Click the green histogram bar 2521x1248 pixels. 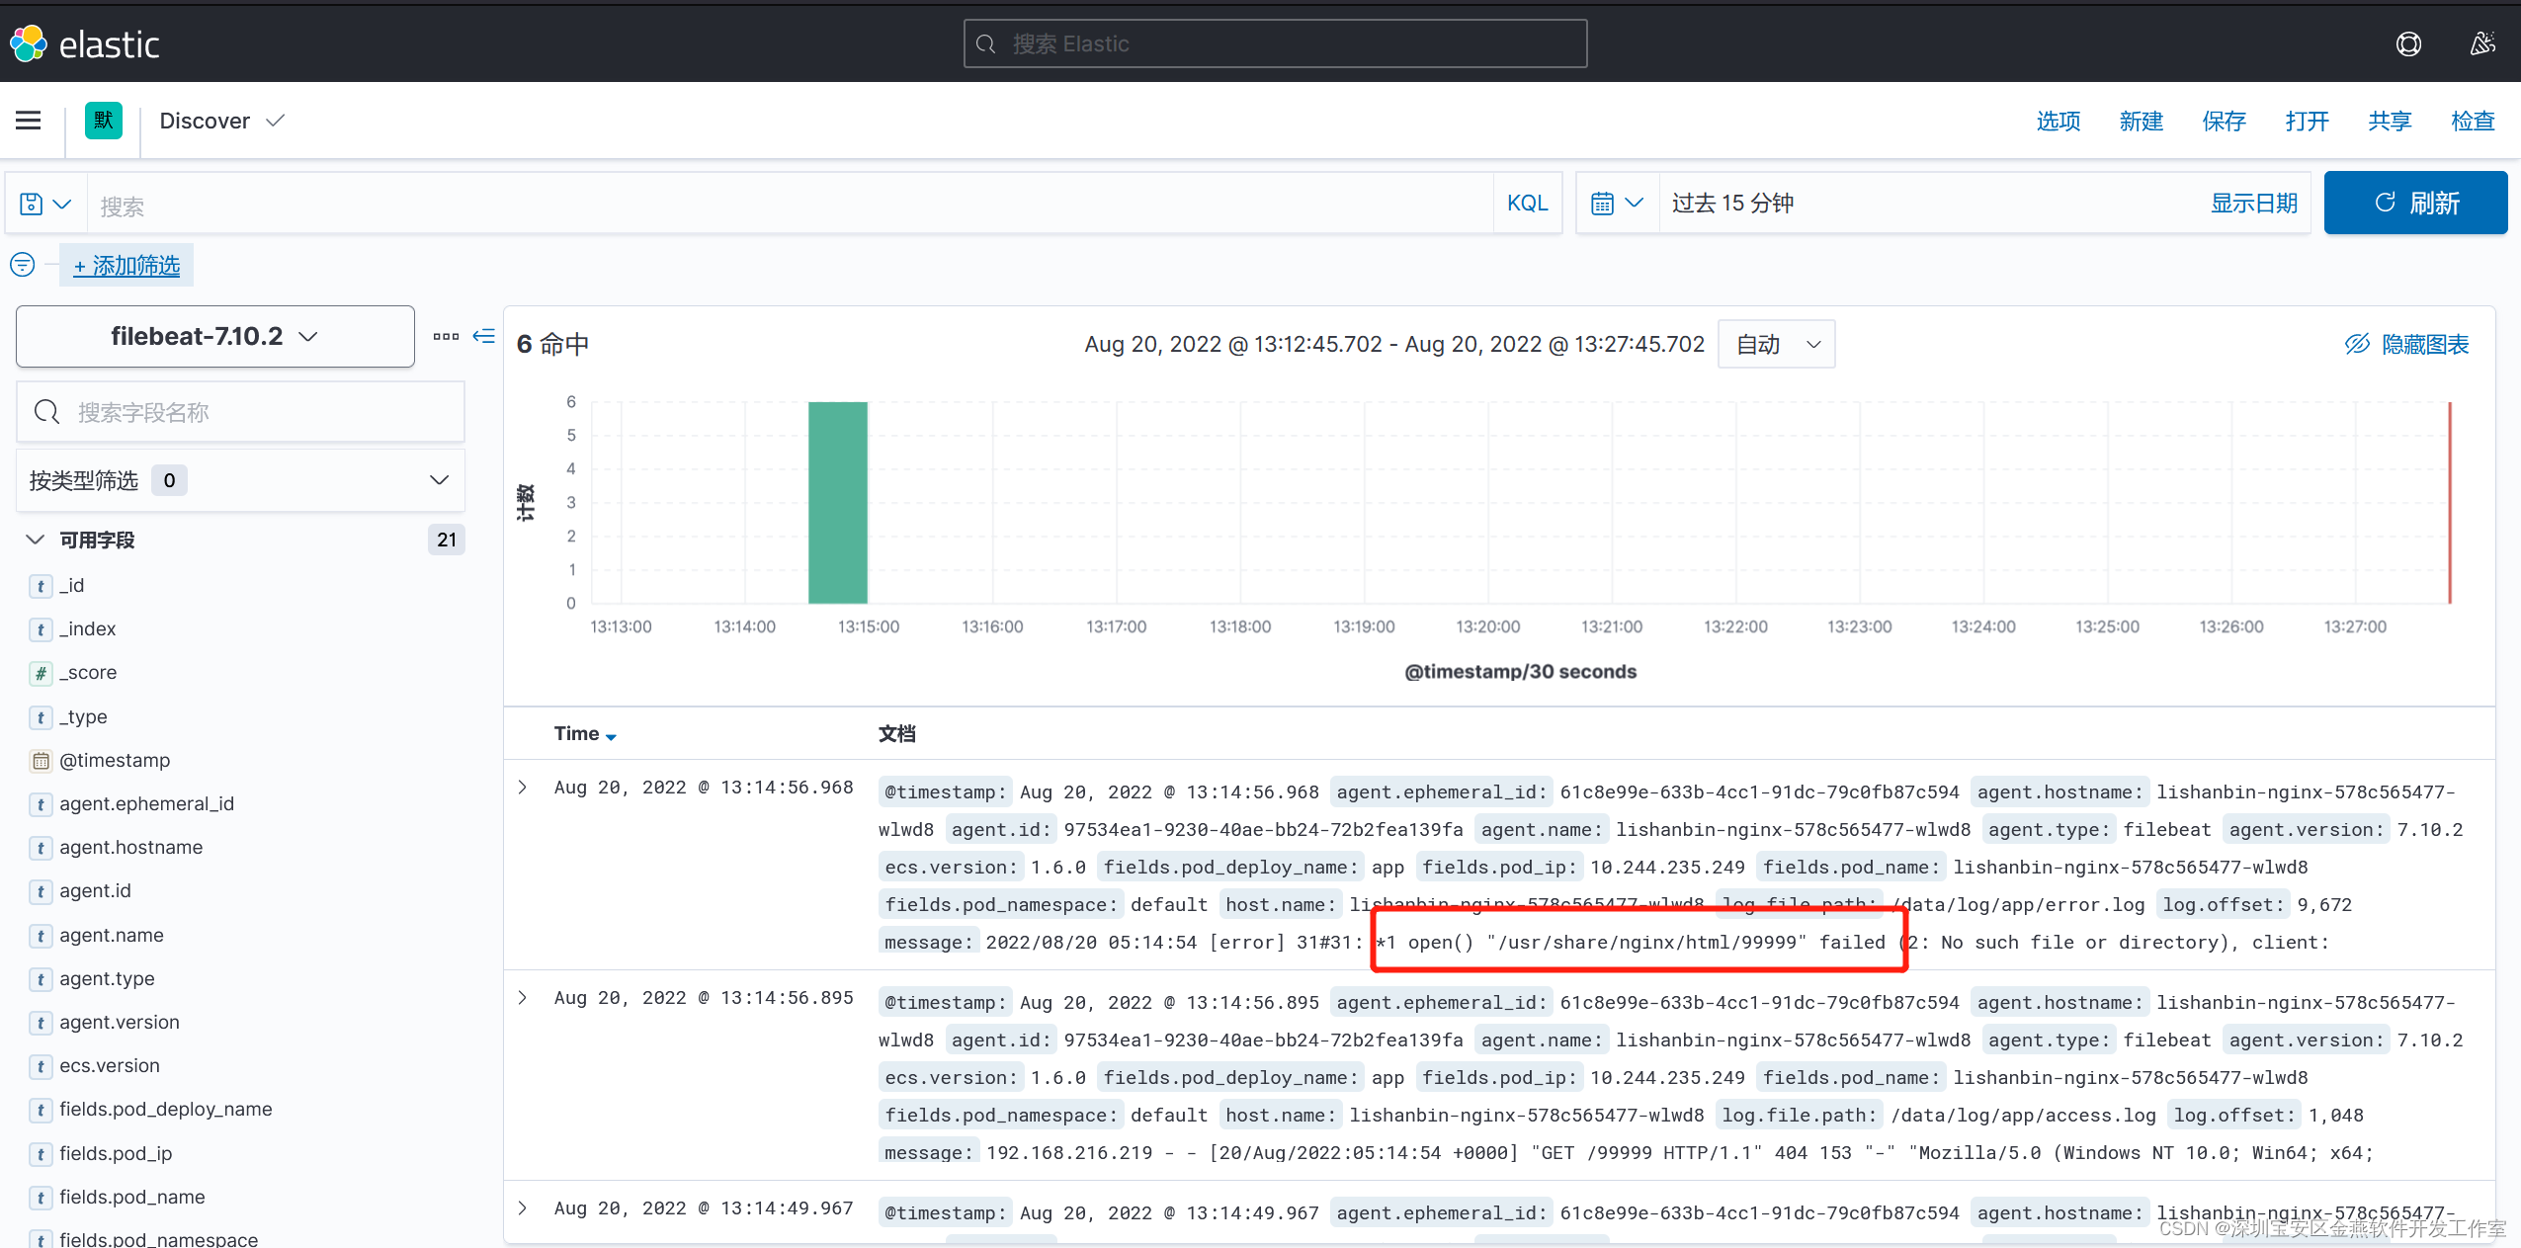click(837, 502)
